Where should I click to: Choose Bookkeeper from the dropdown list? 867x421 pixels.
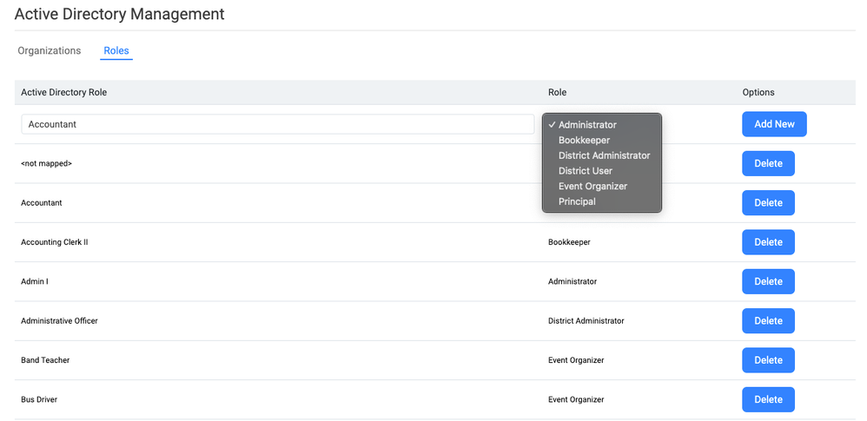[x=584, y=141]
